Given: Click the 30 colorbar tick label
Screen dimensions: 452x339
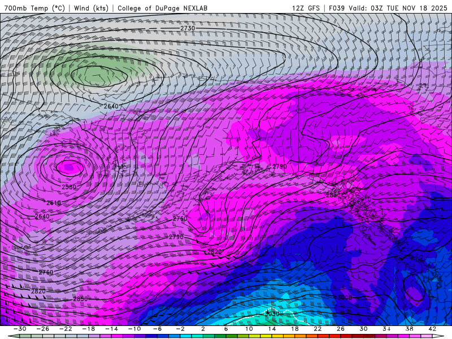Looking at the screenshot, I should pos(363,329).
